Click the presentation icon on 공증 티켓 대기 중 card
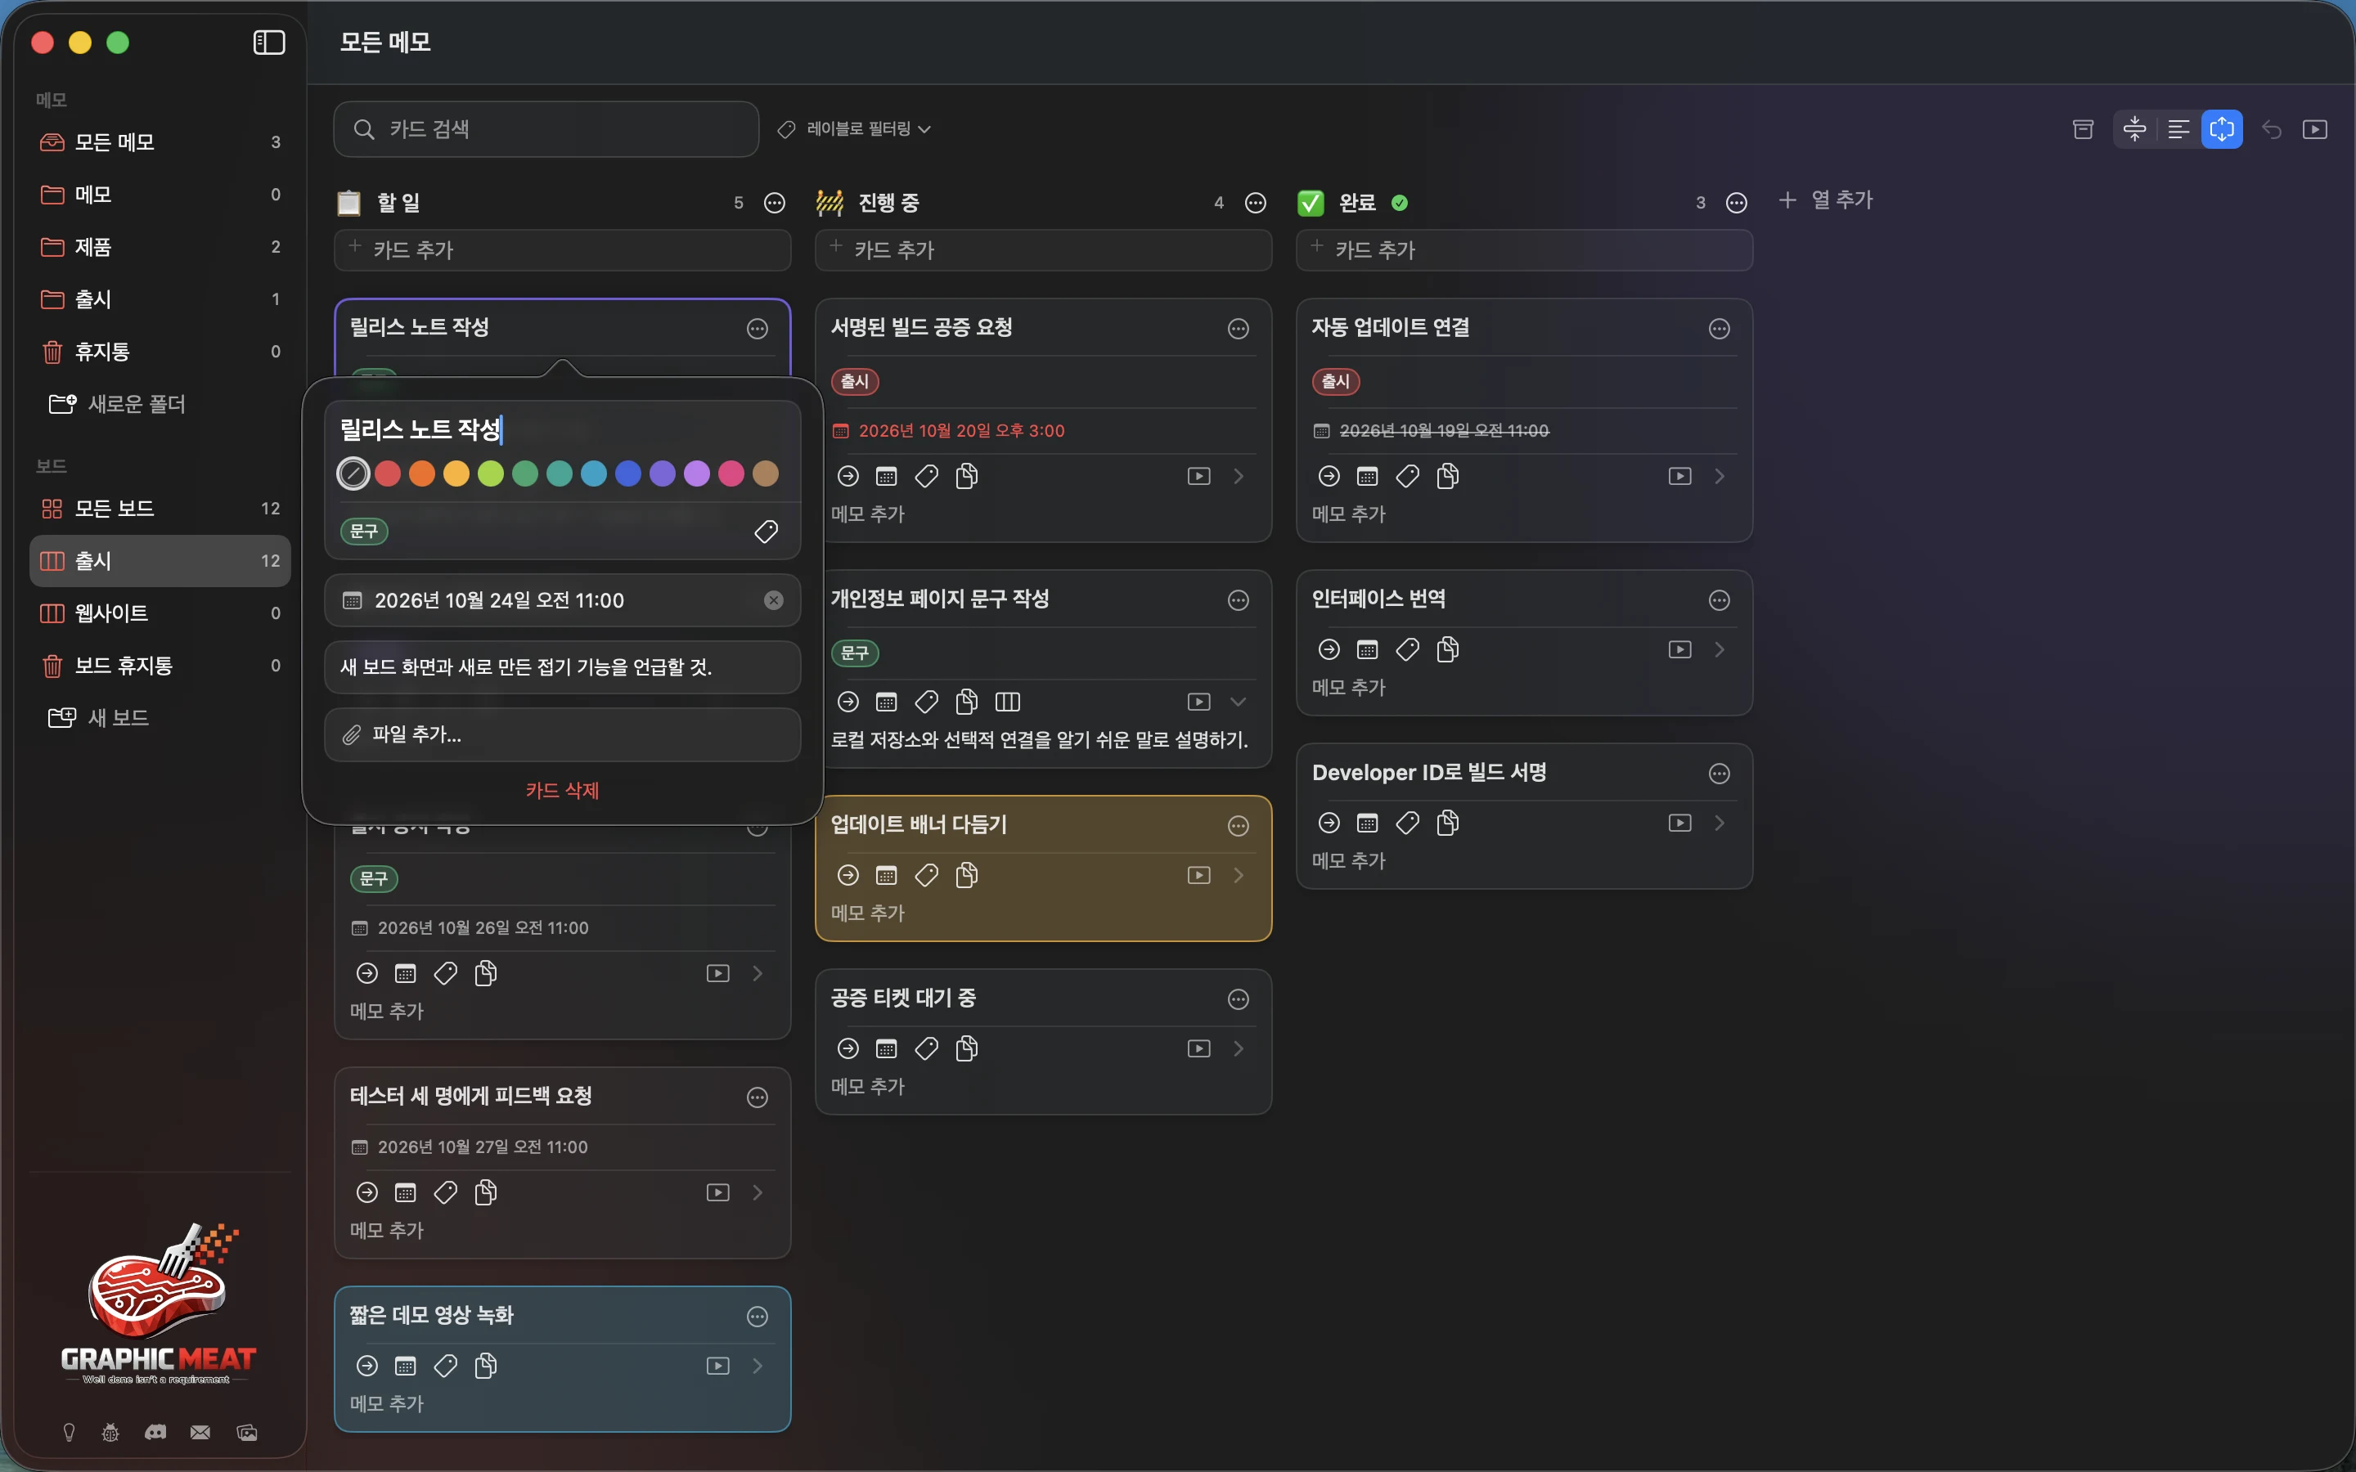This screenshot has width=2356, height=1472. tap(1198, 1048)
